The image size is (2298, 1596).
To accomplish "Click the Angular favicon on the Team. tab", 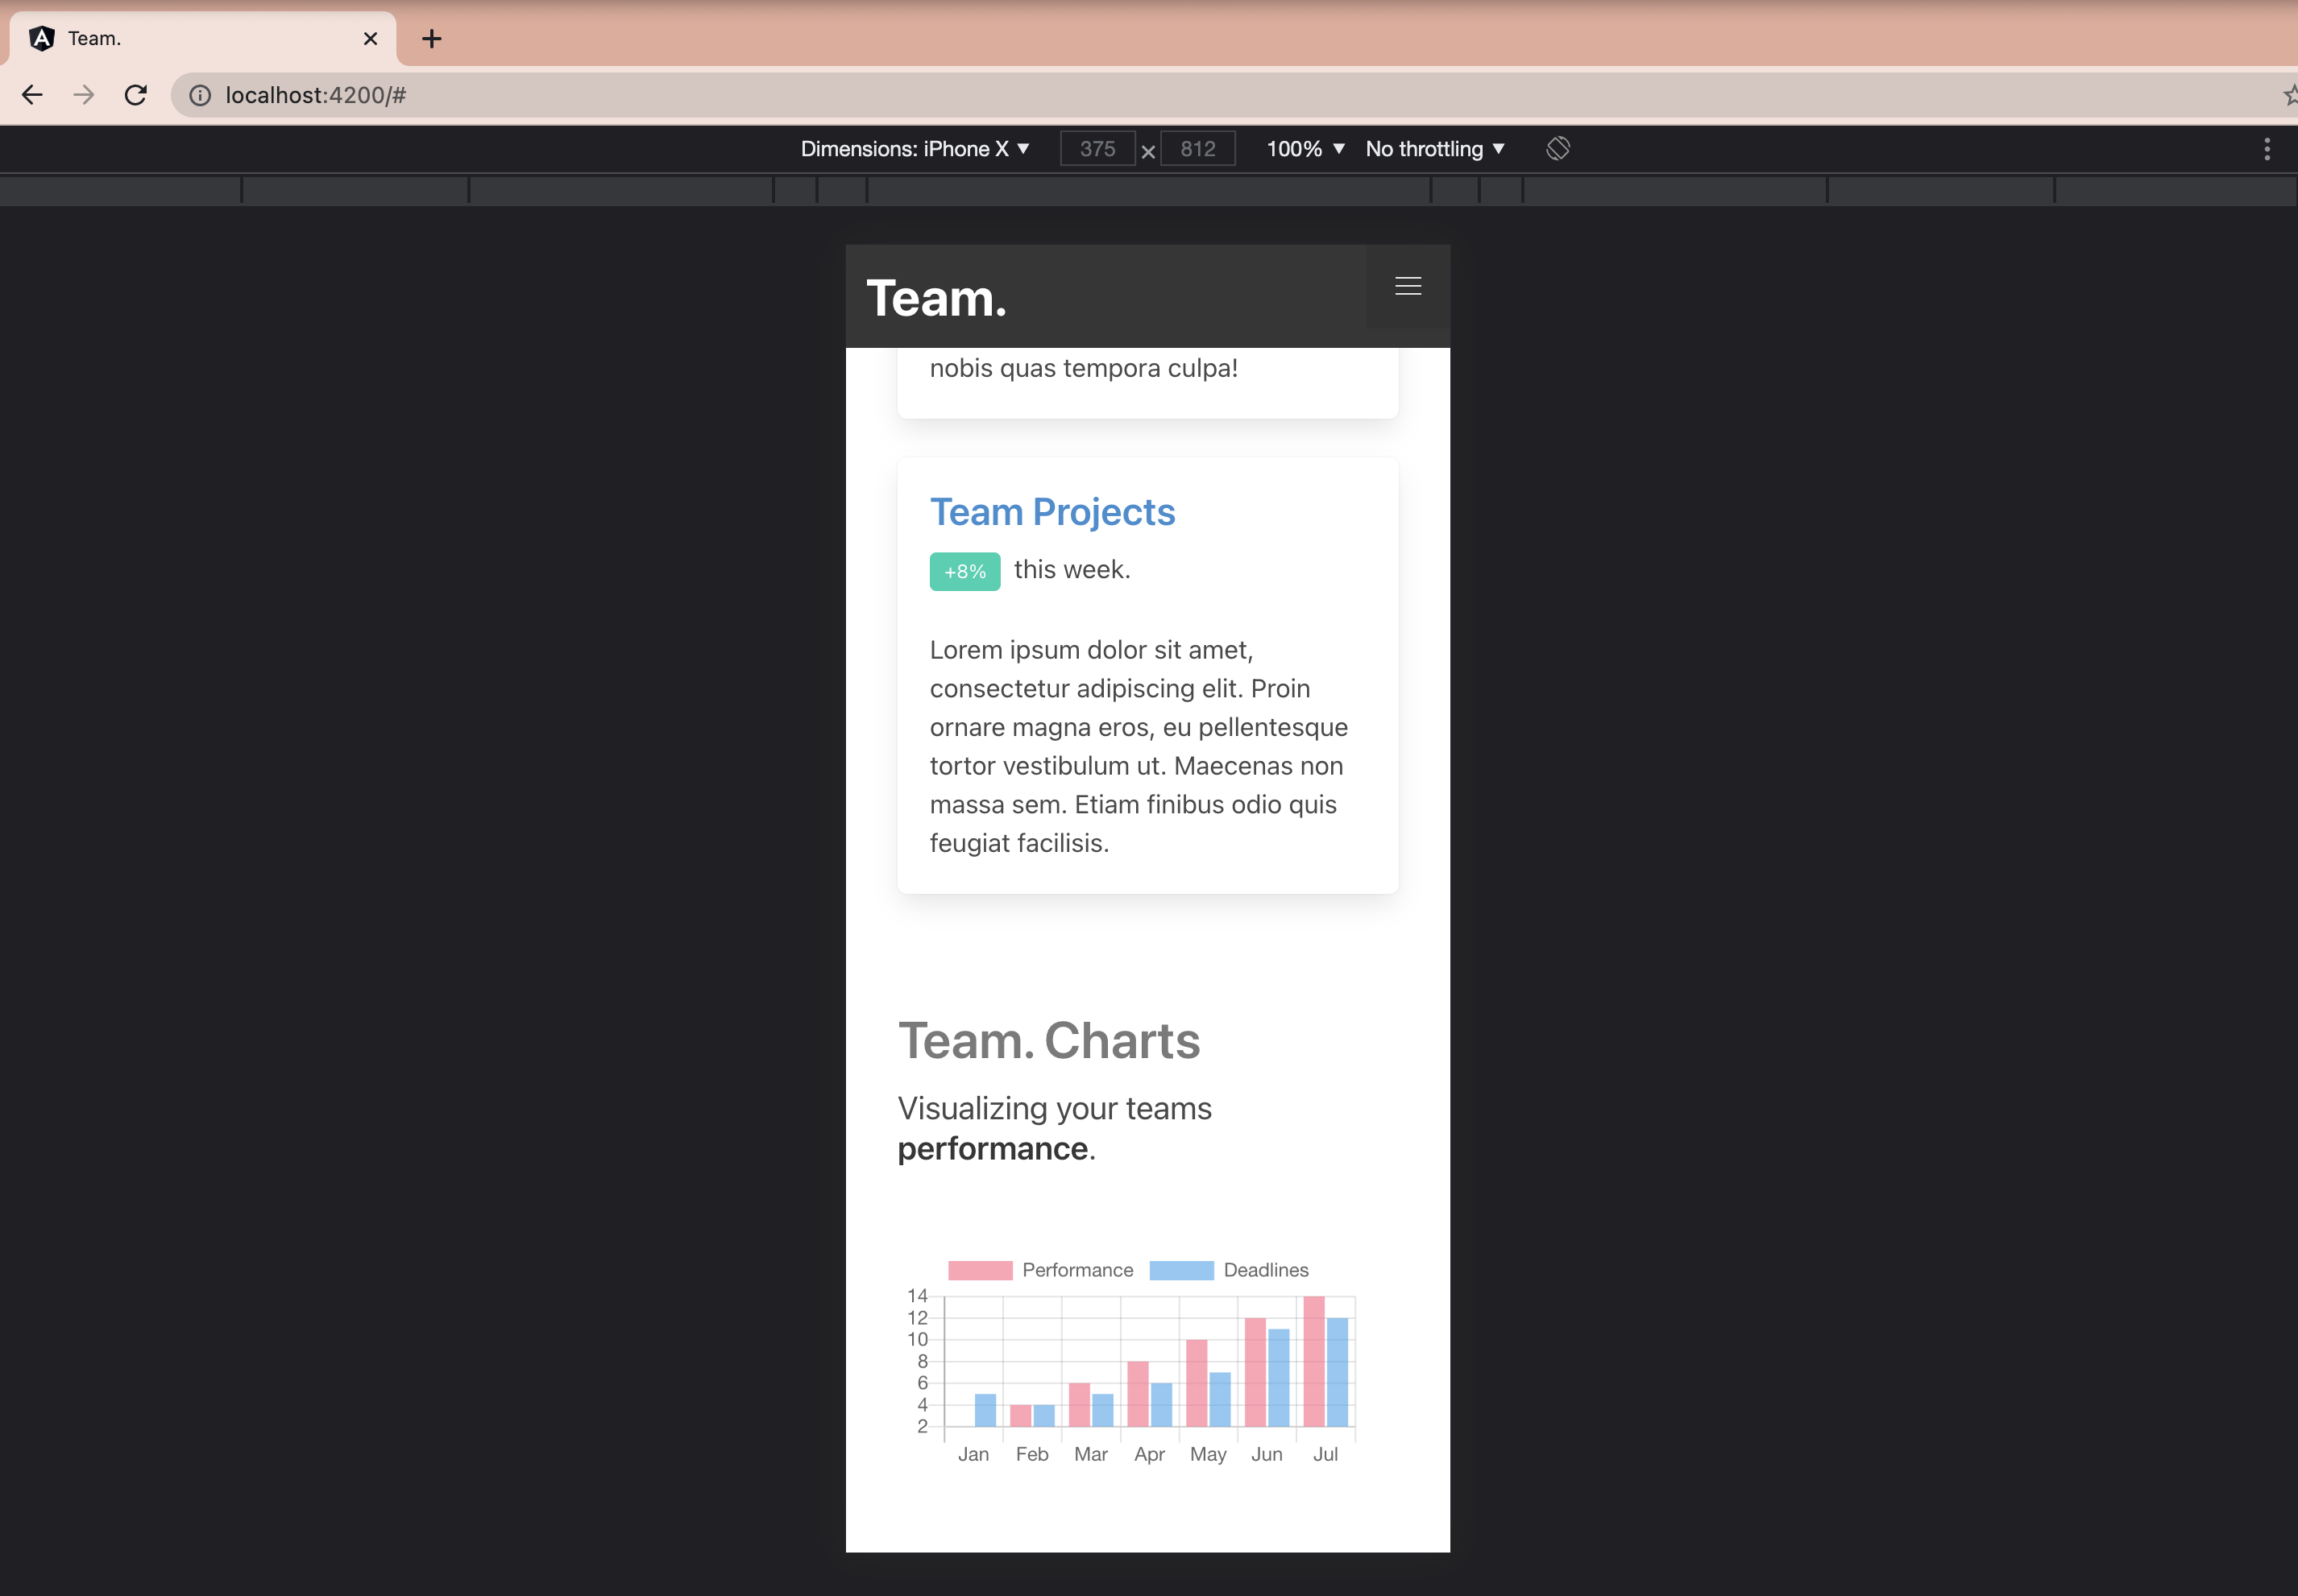I will pyautogui.click(x=42, y=38).
